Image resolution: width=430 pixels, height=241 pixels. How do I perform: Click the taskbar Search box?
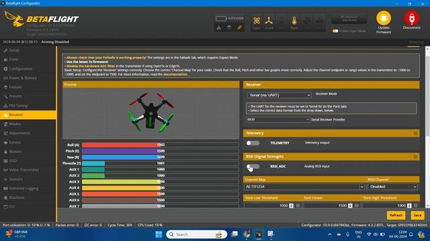[197, 234]
